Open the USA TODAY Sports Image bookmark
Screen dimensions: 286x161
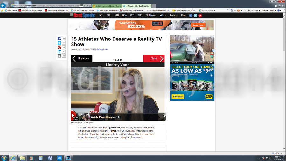pos(31,11)
